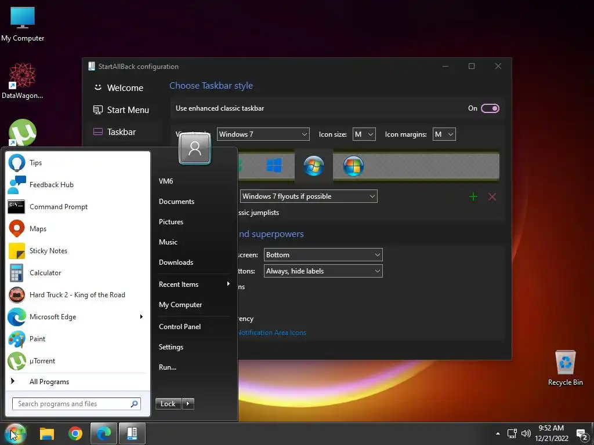594x445 pixels.
Task: Open DataWagon desktop shortcut
Action: 23,81
